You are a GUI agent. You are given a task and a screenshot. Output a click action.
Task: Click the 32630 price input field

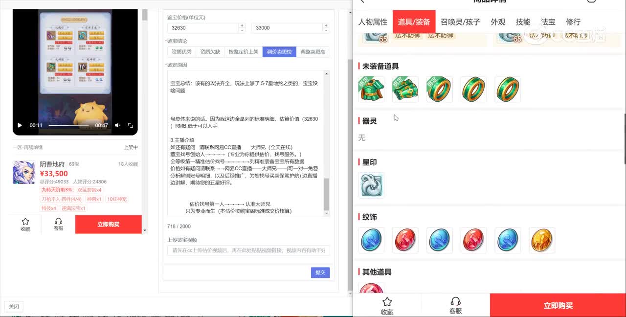click(202, 28)
